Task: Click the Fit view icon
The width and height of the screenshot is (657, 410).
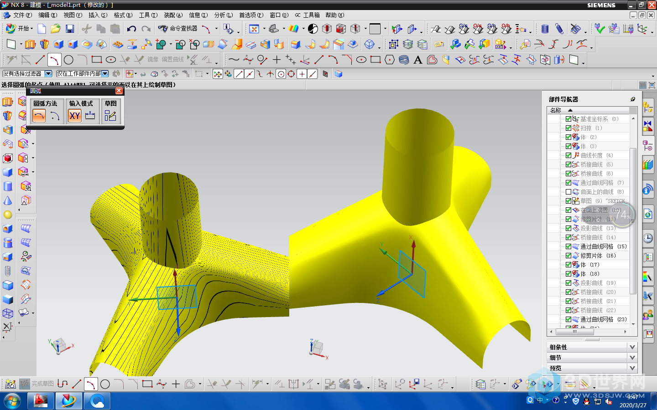Action: [x=254, y=29]
